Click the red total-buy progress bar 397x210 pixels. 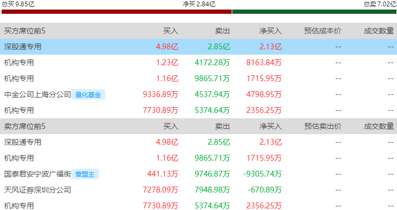click(x=116, y=12)
